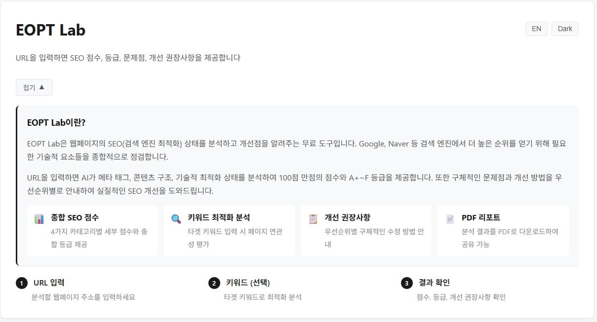Click the step 3 circle next to 결과 확인
The height and width of the screenshot is (322, 597).
click(406, 283)
